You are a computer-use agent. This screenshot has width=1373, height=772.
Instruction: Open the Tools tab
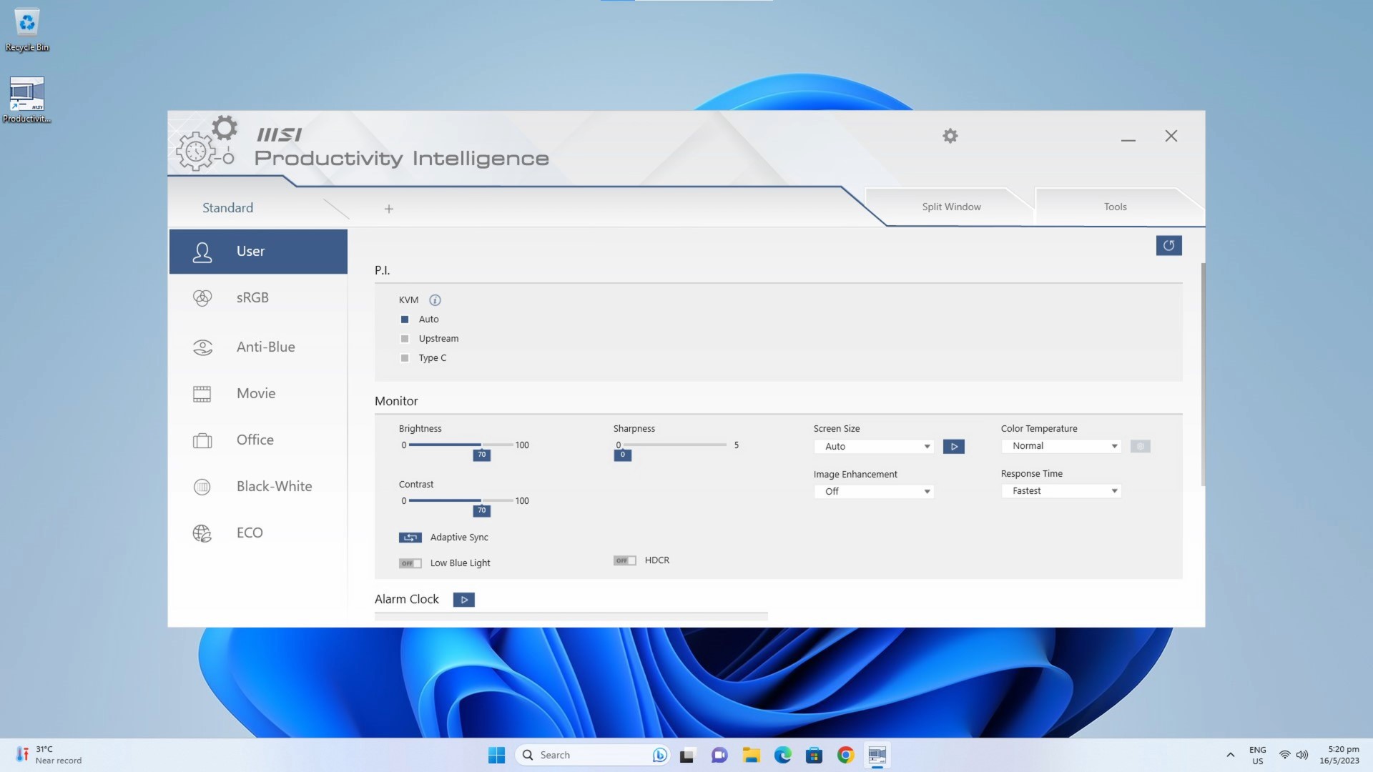pyautogui.click(x=1115, y=207)
